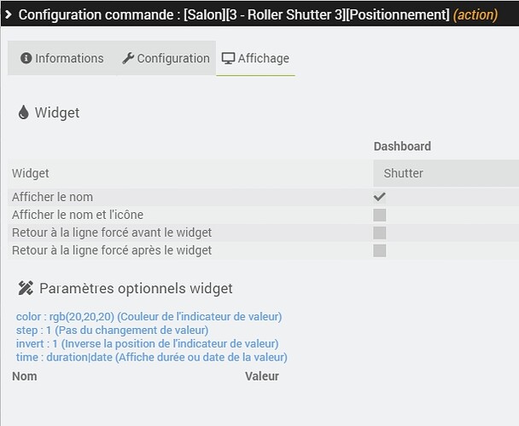519x426 pixels.
Task: Check Retour à la ligne forcé après le widget
Action: 380,250
